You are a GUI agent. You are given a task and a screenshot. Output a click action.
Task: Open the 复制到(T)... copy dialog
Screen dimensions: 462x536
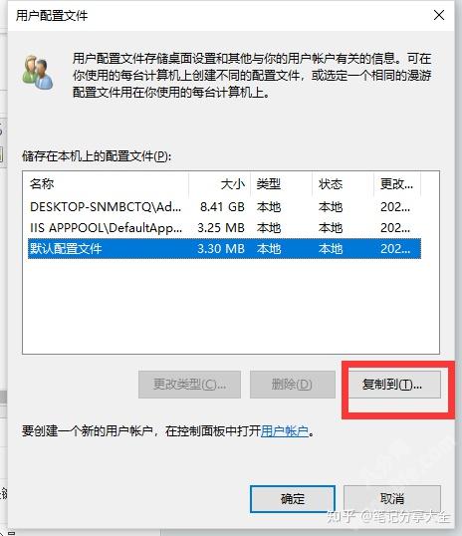(x=392, y=385)
